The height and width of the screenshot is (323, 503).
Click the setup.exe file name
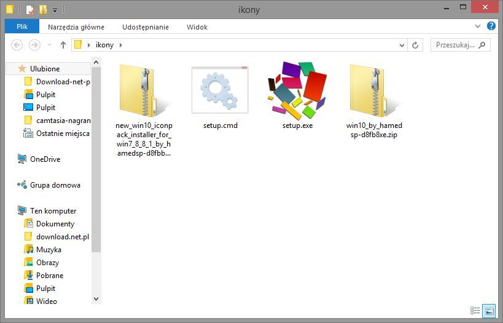point(297,126)
